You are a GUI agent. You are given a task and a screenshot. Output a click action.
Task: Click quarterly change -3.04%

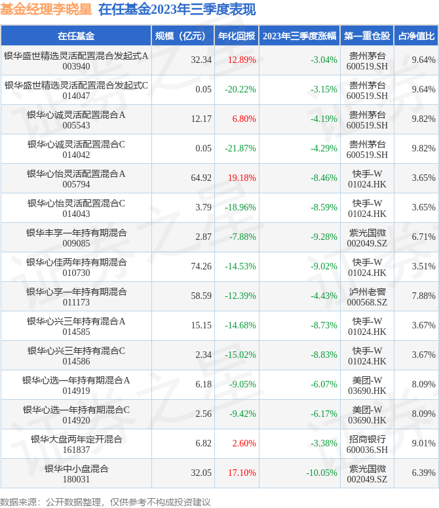coord(324,60)
